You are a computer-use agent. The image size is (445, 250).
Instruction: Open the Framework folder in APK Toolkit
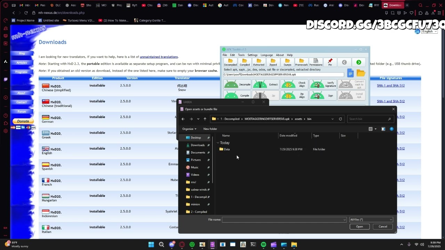click(301, 62)
